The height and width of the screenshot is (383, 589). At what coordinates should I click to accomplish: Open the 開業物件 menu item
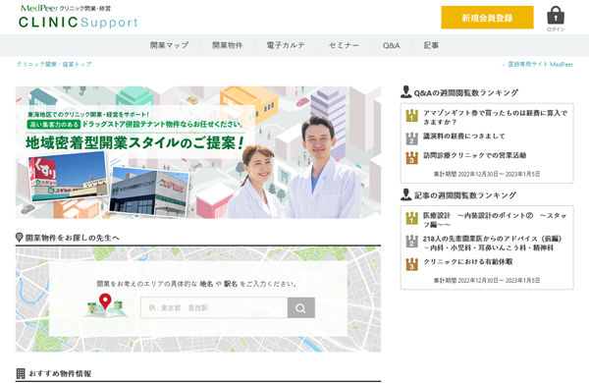228,45
